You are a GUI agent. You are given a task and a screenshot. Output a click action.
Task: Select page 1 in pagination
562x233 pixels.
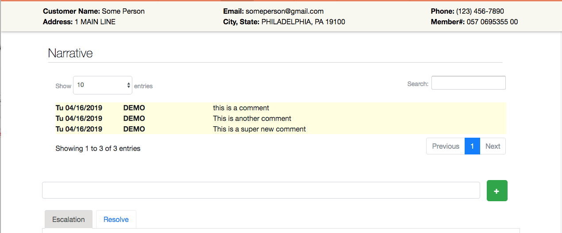[472, 147]
